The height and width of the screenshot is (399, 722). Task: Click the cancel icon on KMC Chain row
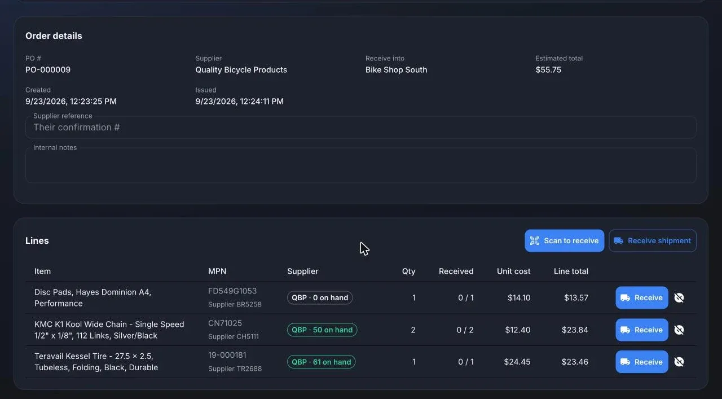[x=679, y=330]
